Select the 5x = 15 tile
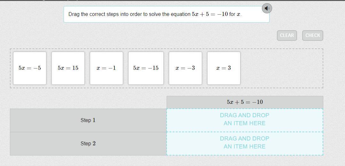 click(x=68, y=68)
